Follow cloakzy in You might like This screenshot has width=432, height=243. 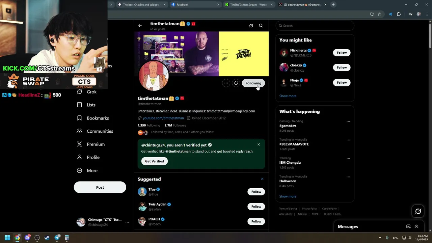342,67
